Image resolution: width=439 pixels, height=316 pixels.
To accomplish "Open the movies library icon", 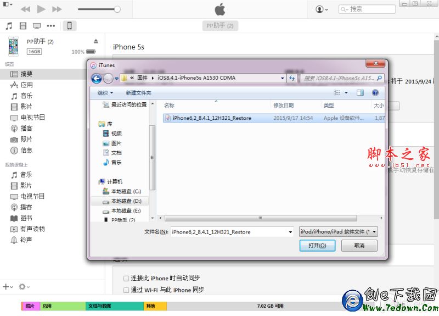I will click(23, 26).
